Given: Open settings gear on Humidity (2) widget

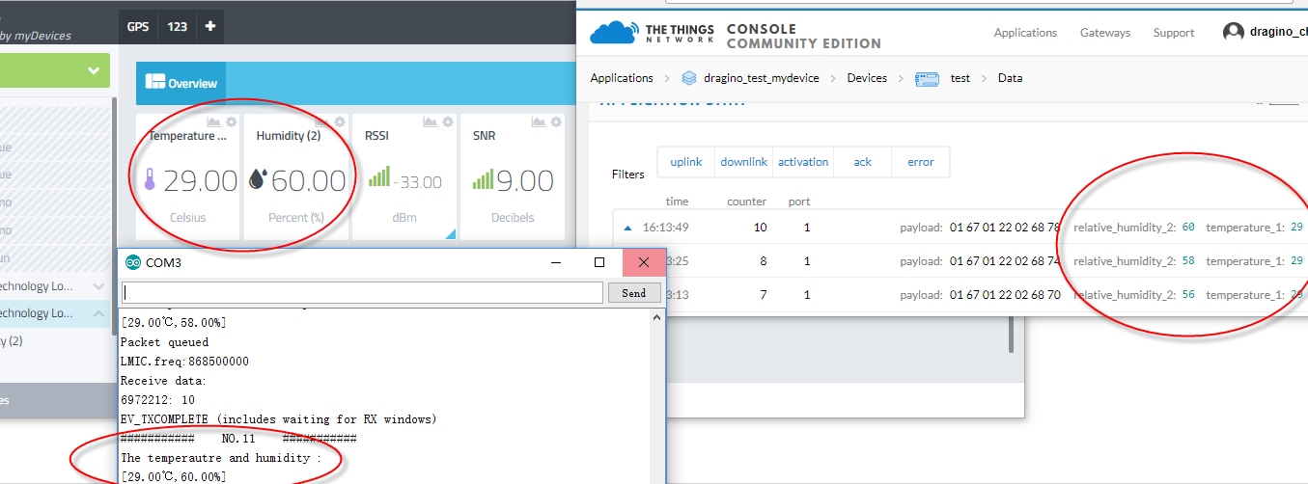Looking at the screenshot, I should (x=339, y=122).
